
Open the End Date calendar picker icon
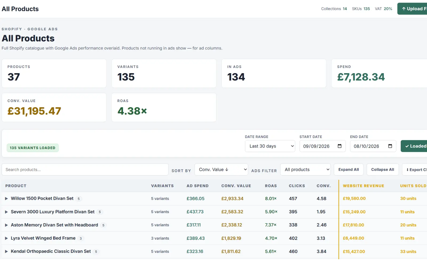point(390,146)
